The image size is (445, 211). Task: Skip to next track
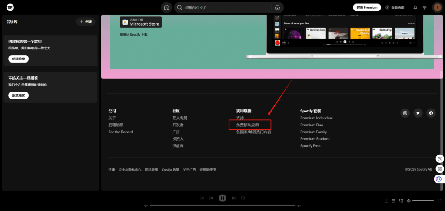pos(233,198)
